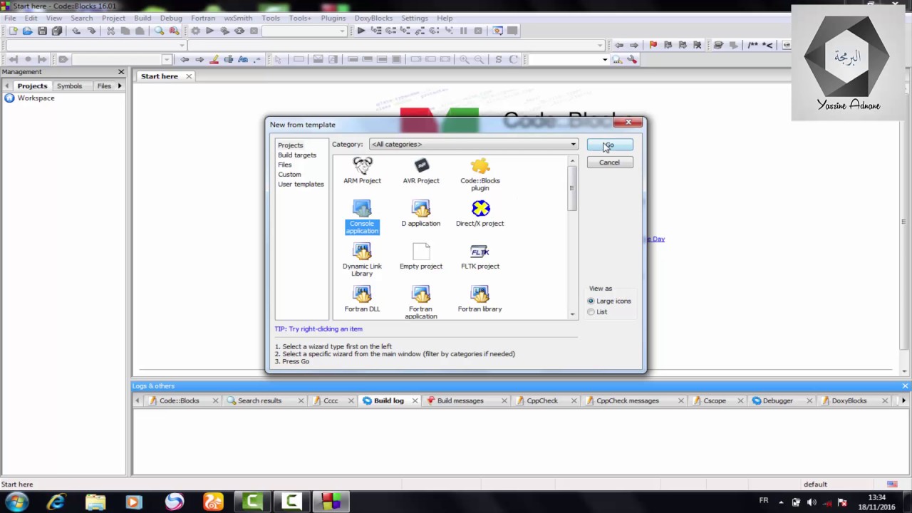This screenshot has height=513, width=912.
Task: Switch to the Build messages tab
Action: pyautogui.click(x=460, y=400)
